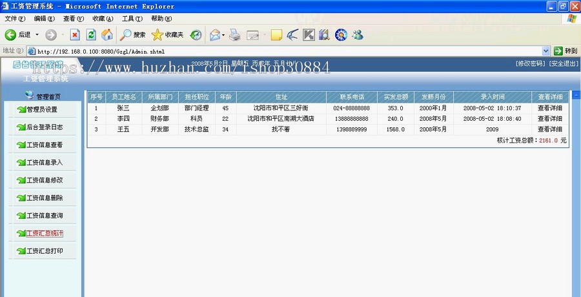
Task: Click the IE Back arrow button
Action: [x=10, y=35]
